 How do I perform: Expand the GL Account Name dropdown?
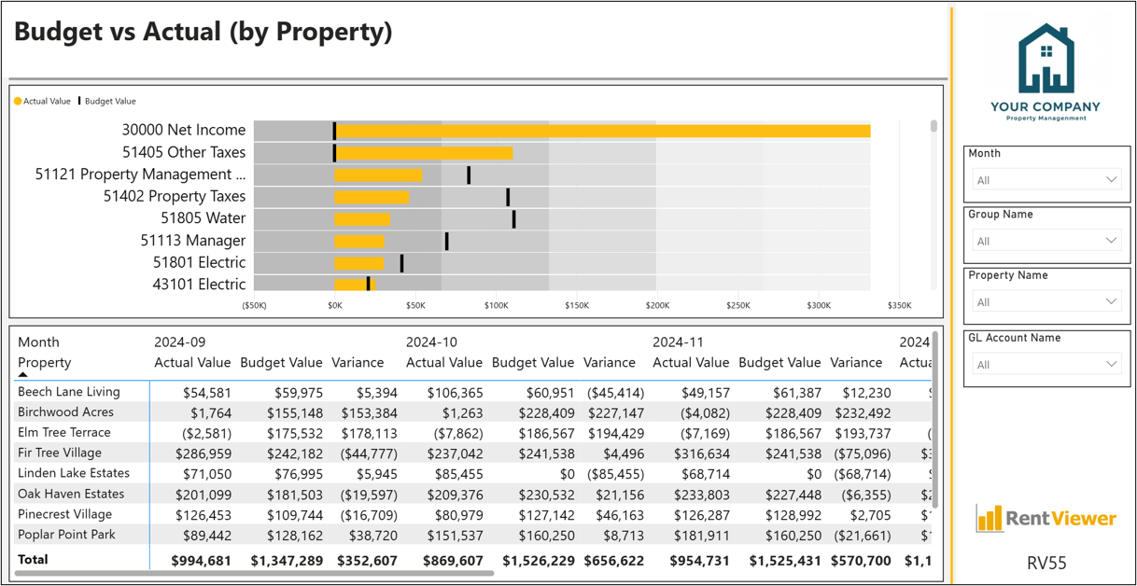click(x=1046, y=365)
